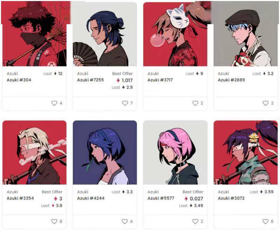The image size is (280, 231).
Task: Open the Azuki #7255 fan character image
Action: point(105,34)
